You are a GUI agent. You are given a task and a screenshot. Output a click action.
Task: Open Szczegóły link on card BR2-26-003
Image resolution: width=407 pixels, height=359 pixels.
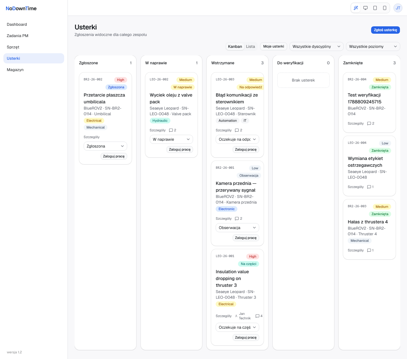click(x=356, y=250)
